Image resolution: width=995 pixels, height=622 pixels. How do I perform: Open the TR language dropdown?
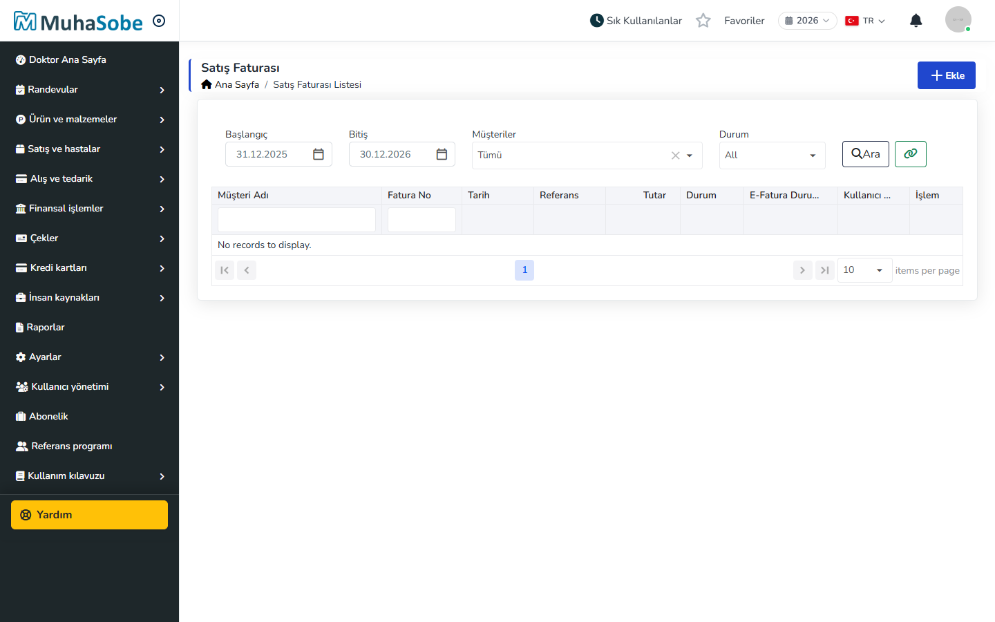pos(865,21)
